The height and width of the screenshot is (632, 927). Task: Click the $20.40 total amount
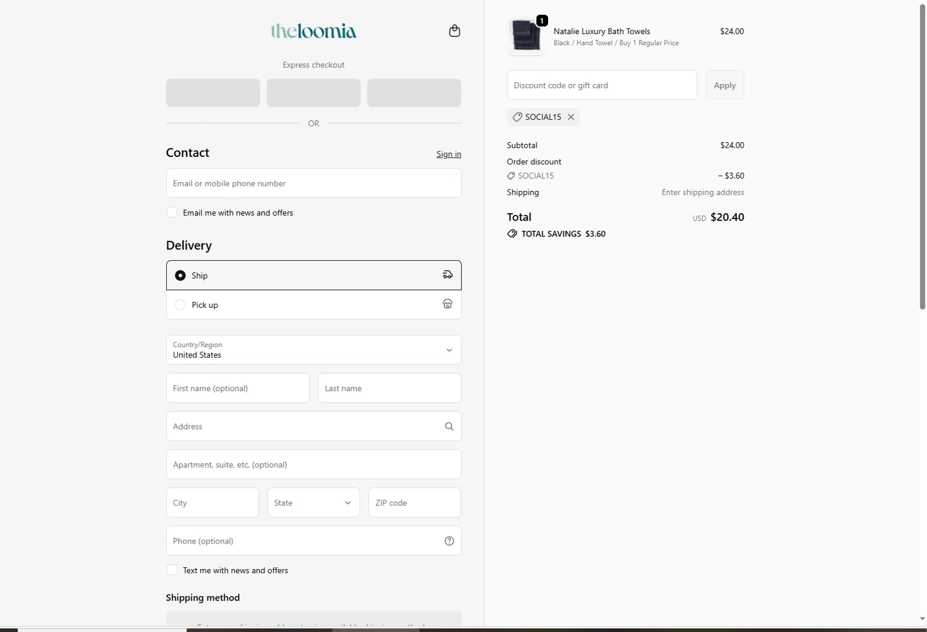pyautogui.click(x=727, y=217)
